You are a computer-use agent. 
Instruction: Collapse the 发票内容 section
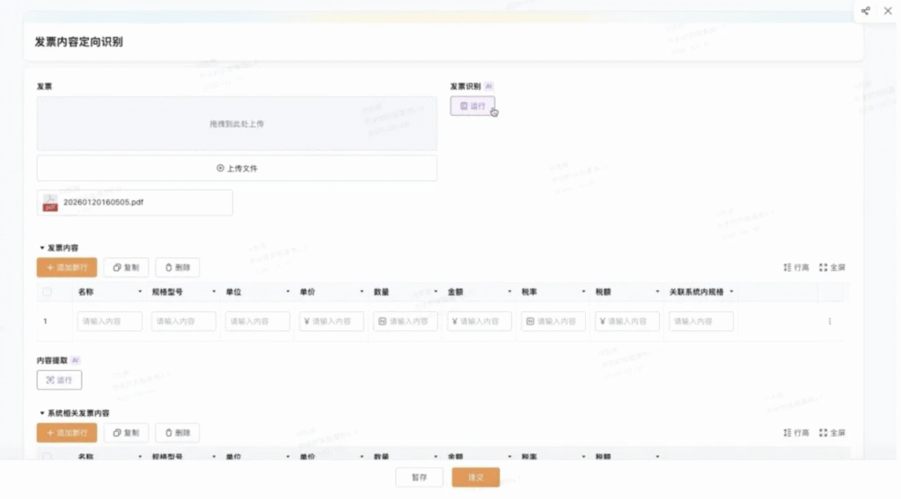pos(42,248)
